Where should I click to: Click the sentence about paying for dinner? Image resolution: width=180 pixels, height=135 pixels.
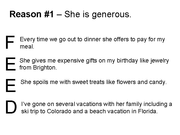click(92, 43)
